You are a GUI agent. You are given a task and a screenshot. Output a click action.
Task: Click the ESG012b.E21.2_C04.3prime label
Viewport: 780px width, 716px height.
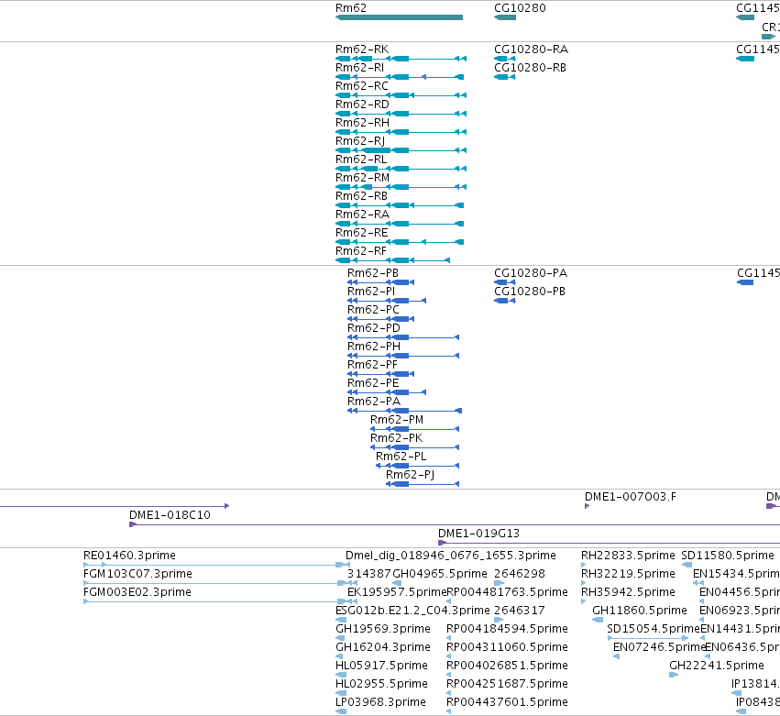tap(412, 611)
